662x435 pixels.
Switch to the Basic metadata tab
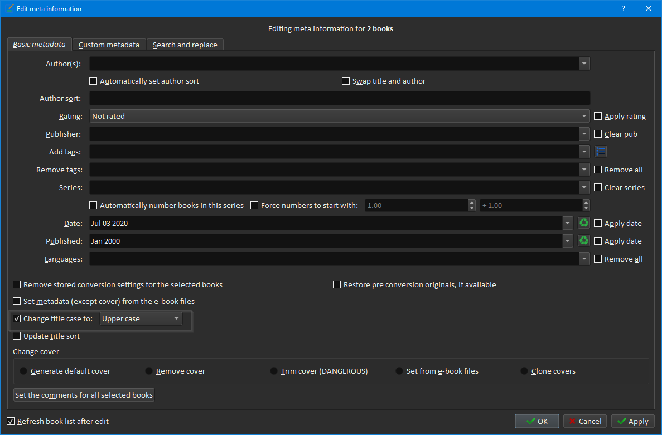pos(39,45)
